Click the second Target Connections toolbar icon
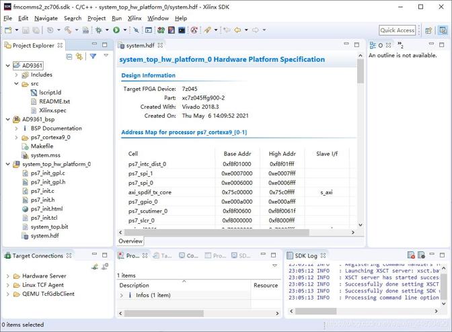This screenshot has width=452, height=332. (105, 267)
